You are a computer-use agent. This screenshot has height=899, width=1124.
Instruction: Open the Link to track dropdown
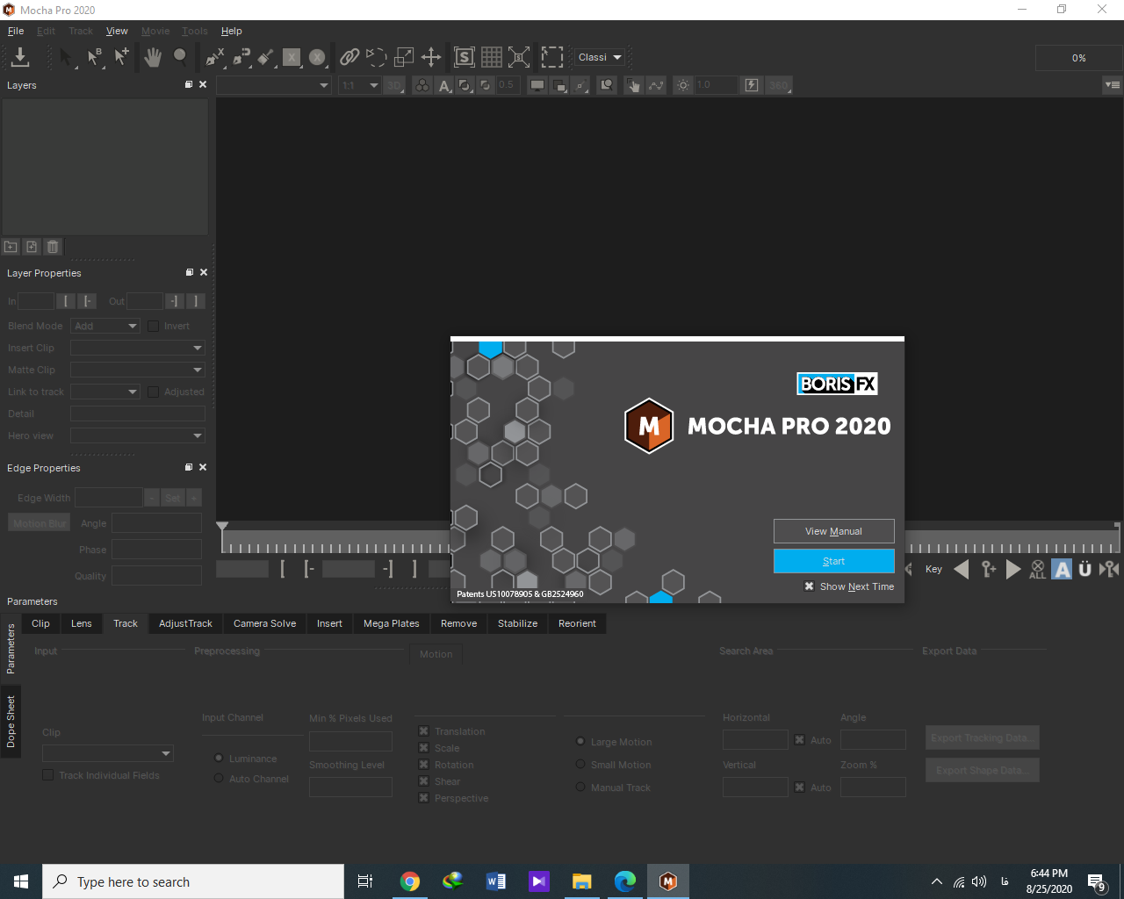click(x=105, y=392)
